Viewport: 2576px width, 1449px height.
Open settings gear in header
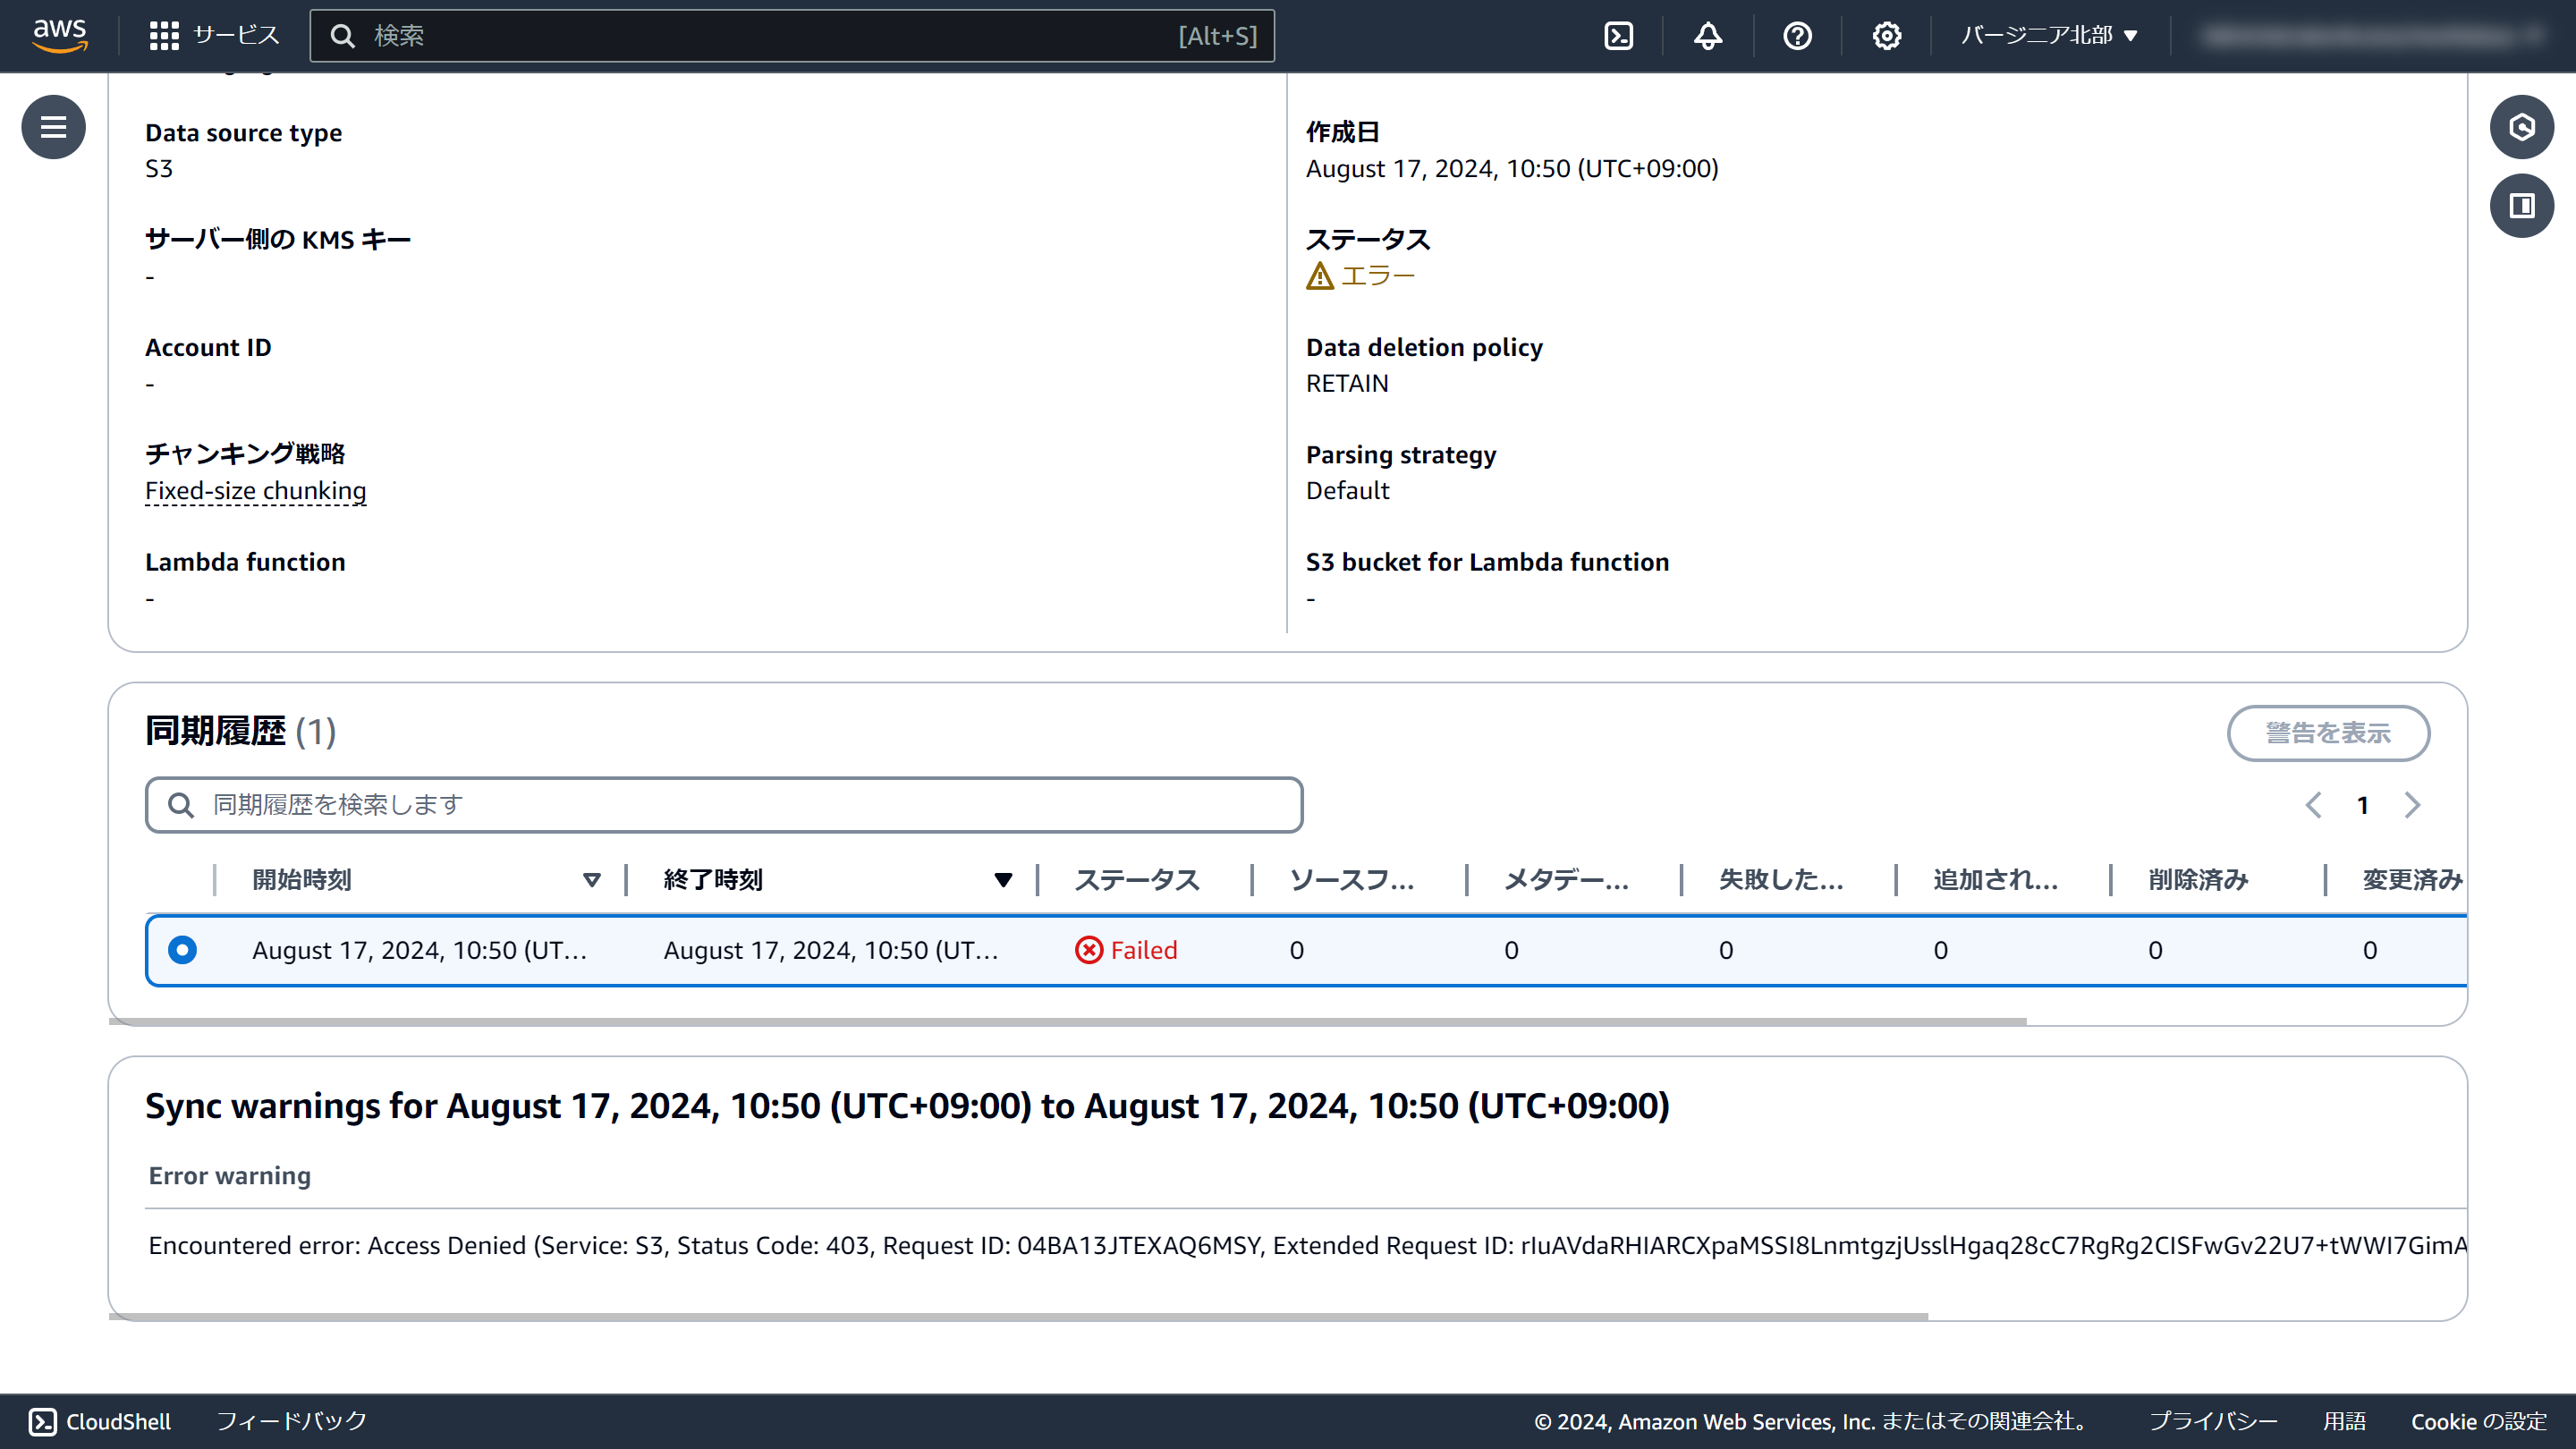pos(1886,36)
